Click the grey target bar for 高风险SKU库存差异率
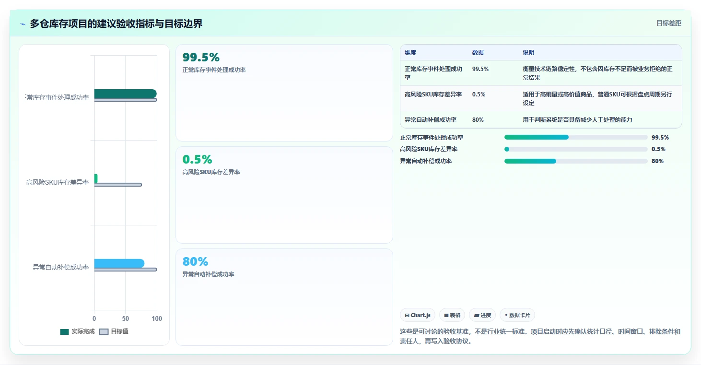This screenshot has height=365, width=701. click(x=118, y=185)
